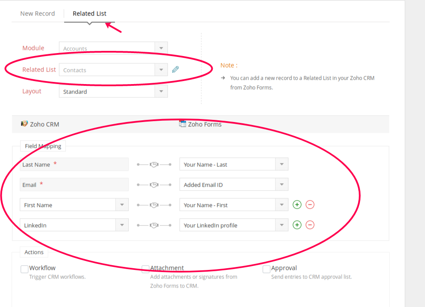This screenshot has width=425, height=307.
Task: Click the 'Send entries to CRM approval list.' text
Action: [311, 277]
